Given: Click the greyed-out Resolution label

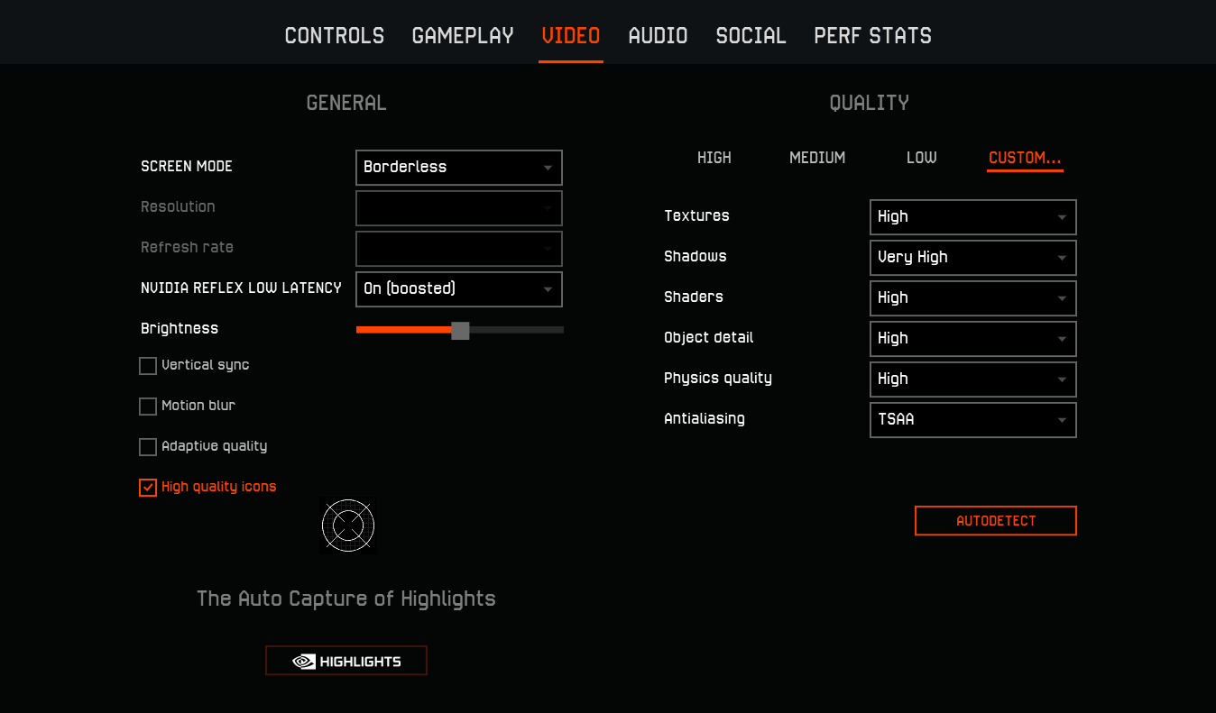Looking at the screenshot, I should click(178, 207).
